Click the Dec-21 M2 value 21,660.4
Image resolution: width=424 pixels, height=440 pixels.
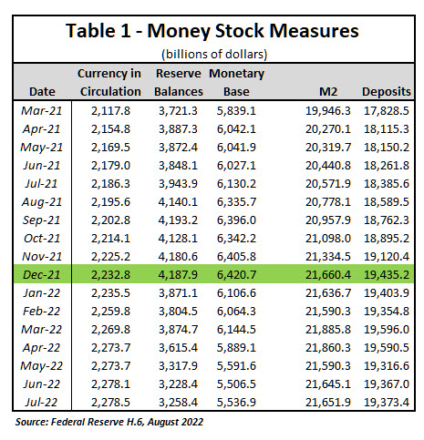[x=328, y=275]
